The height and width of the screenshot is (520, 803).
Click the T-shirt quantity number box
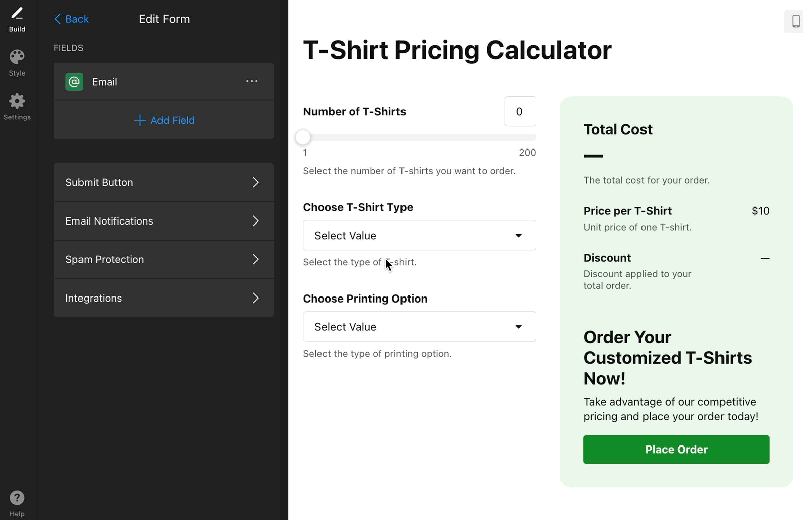(x=520, y=111)
